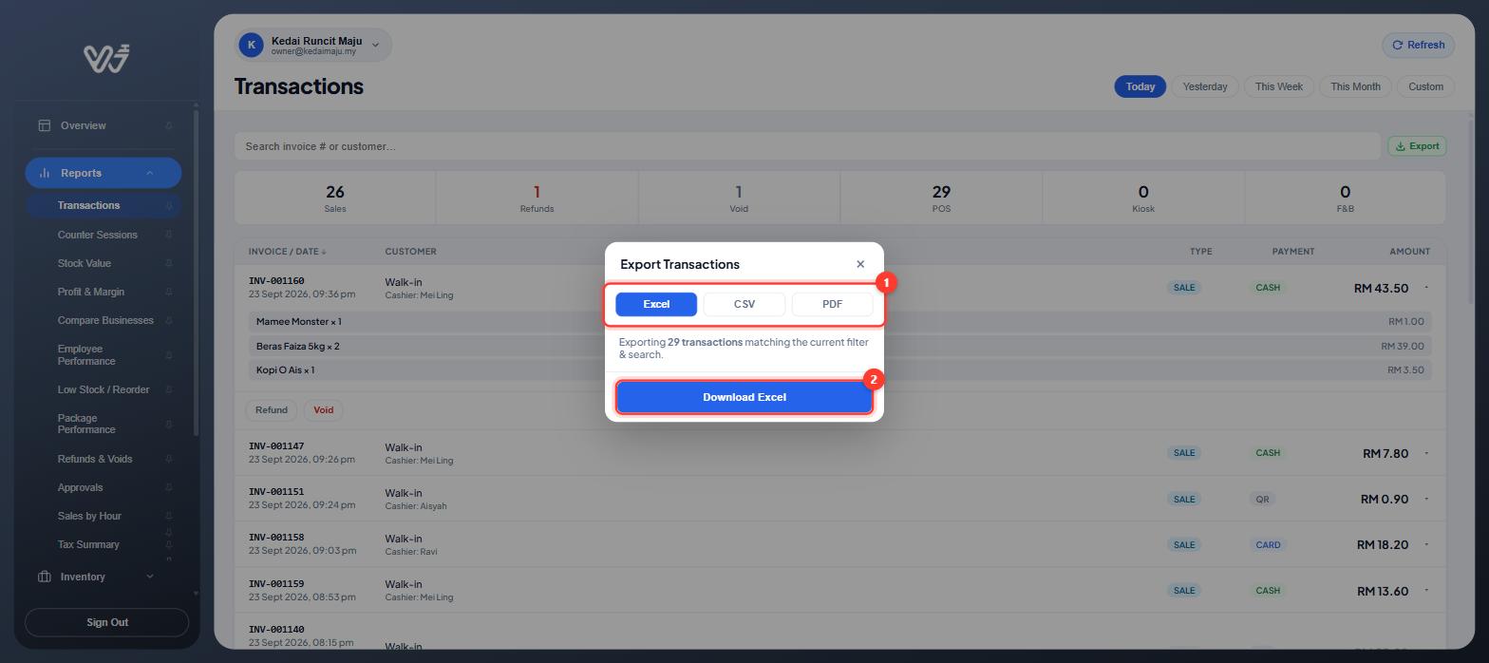This screenshot has height=663, width=1489.
Task: Pin the Counter Sessions item
Action: pos(169,235)
